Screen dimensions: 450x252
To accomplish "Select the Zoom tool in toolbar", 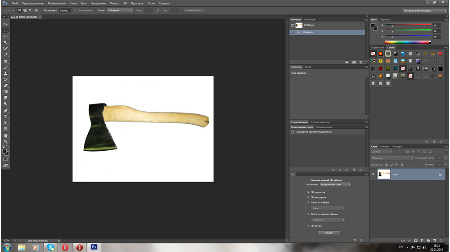I will coord(6,141).
